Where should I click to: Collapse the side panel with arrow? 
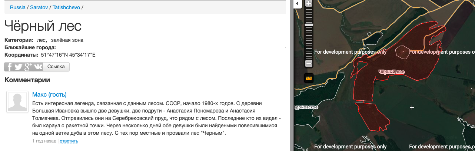[x=297, y=4]
